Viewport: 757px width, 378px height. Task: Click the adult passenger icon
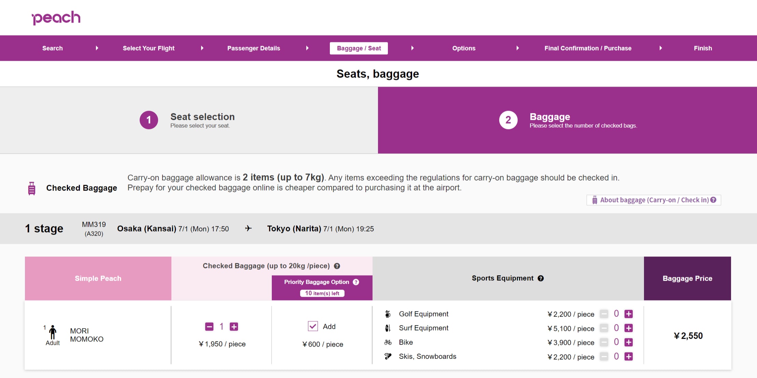pos(53,332)
